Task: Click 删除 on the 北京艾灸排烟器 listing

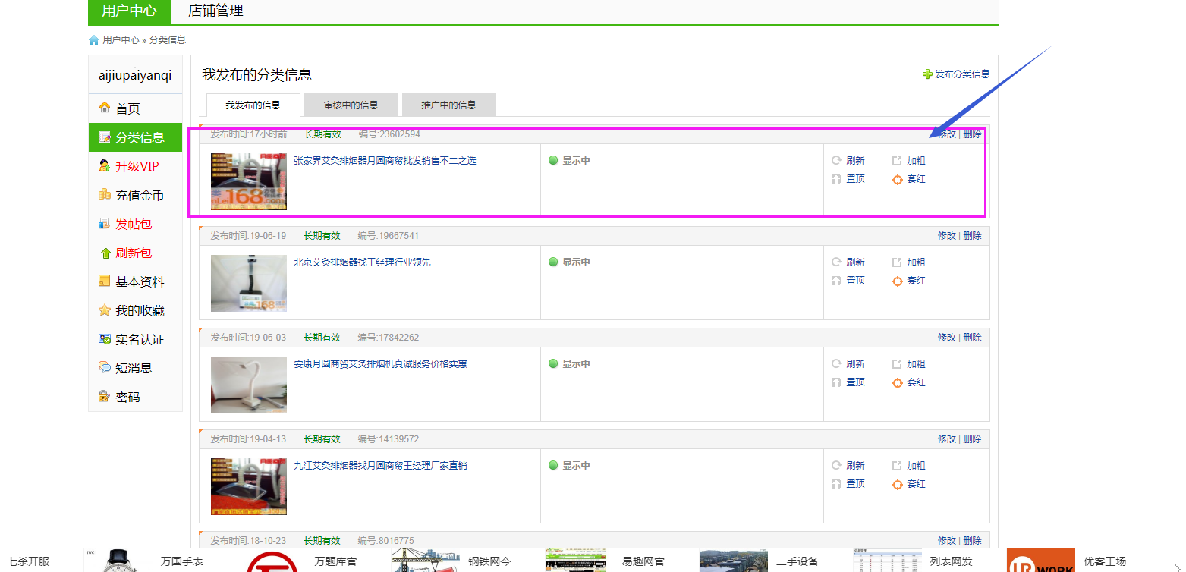Action: (972, 236)
